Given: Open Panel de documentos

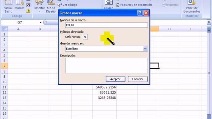Looking at the screenshot, I should click(x=192, y=7).
